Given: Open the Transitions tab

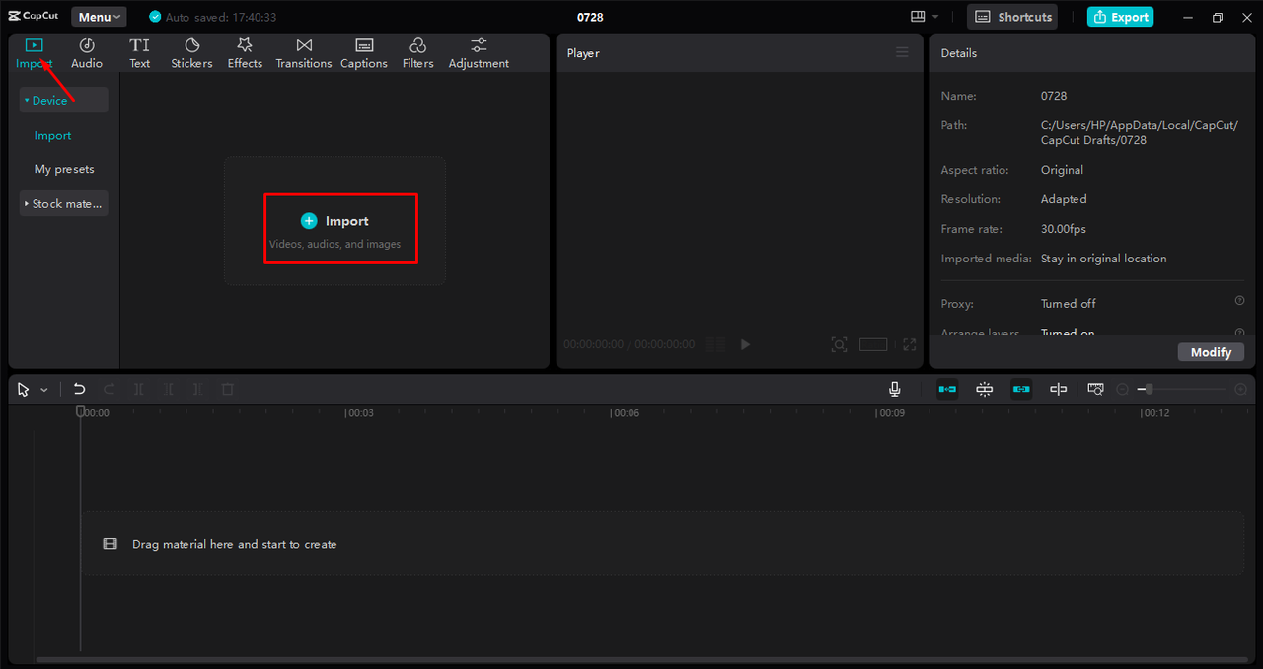Looking at the screenshot, I should (x=304, y=53).
